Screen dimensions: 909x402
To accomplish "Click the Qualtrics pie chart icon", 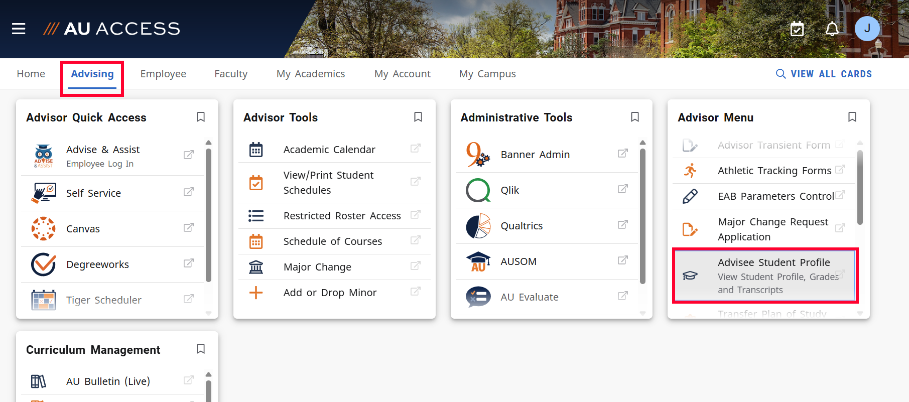I will click(x=478, y=226).
